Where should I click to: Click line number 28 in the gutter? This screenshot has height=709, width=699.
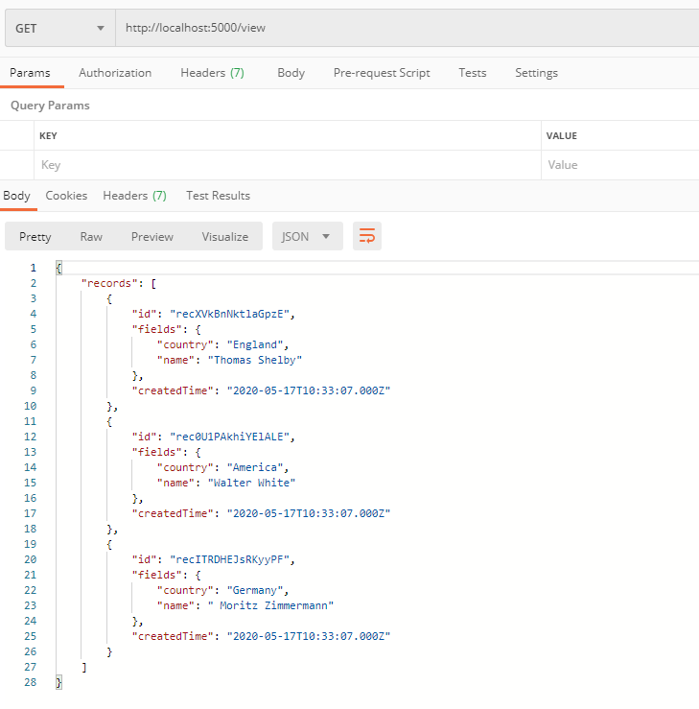click(31, 682)
